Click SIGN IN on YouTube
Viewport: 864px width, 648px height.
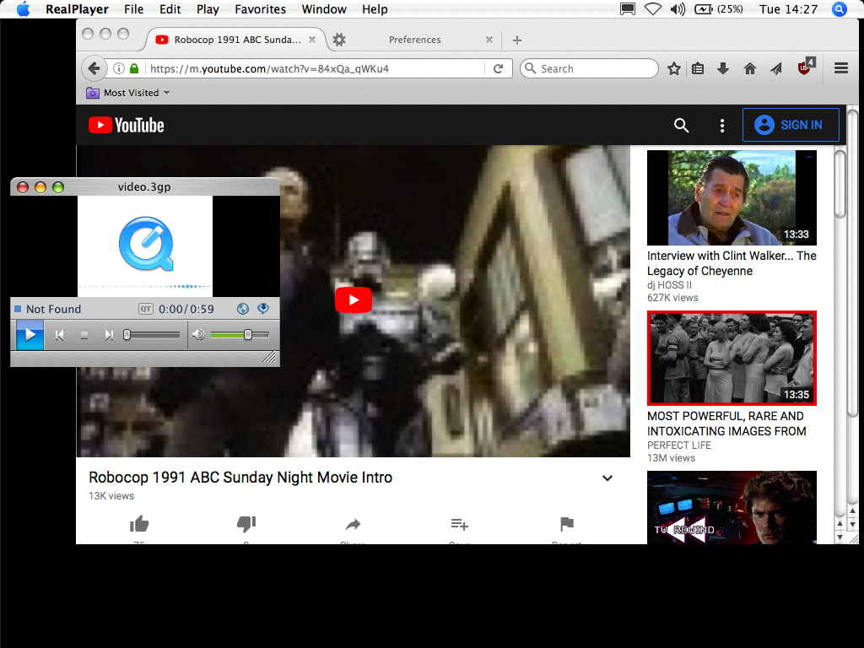click(791, 125)
